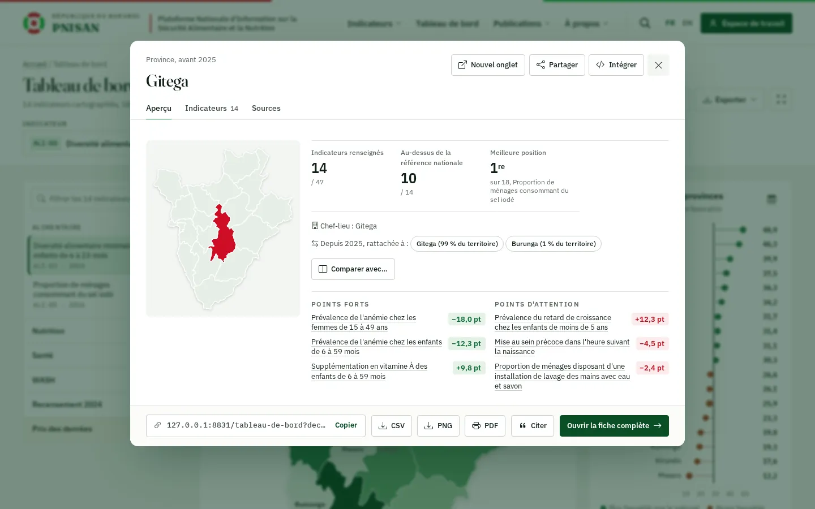This screenshot has width=815, height=509.
Task: Click the Intégrer embed button
Action: [616, 65]
